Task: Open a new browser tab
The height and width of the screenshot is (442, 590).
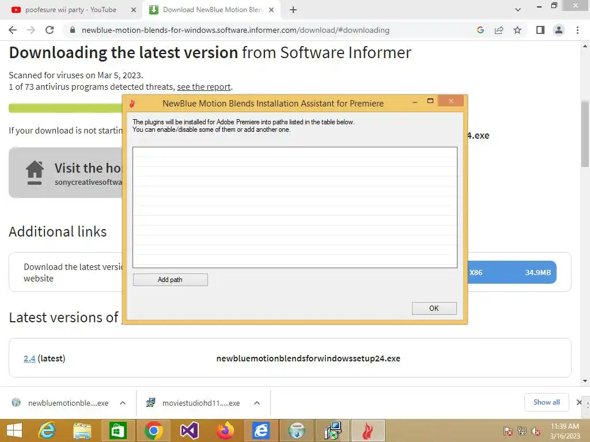Action: 293,10
